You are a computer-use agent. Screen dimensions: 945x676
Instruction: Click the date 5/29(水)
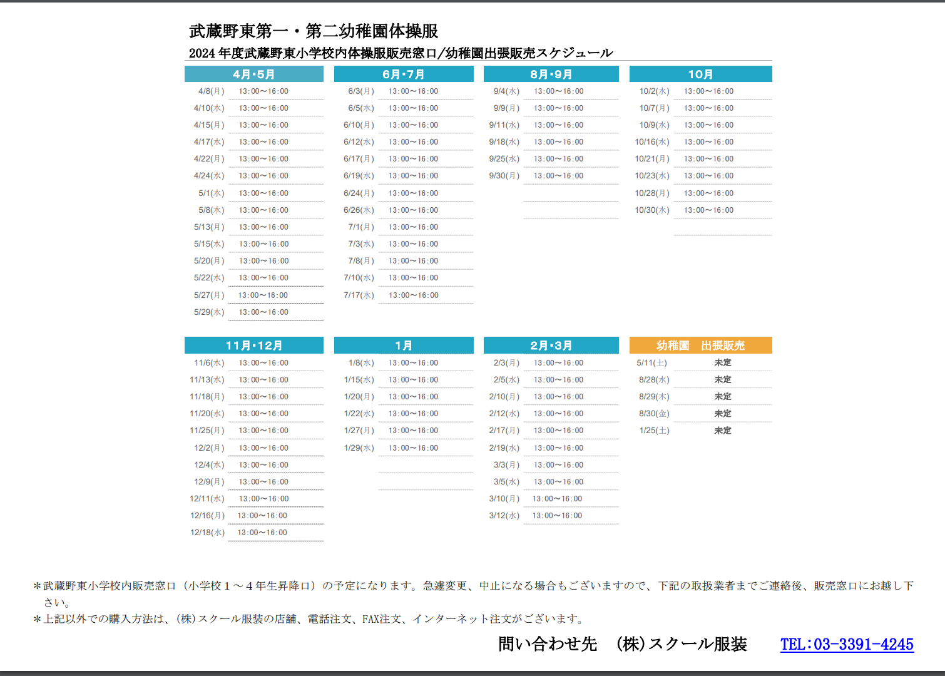click(x=209, y=312)
